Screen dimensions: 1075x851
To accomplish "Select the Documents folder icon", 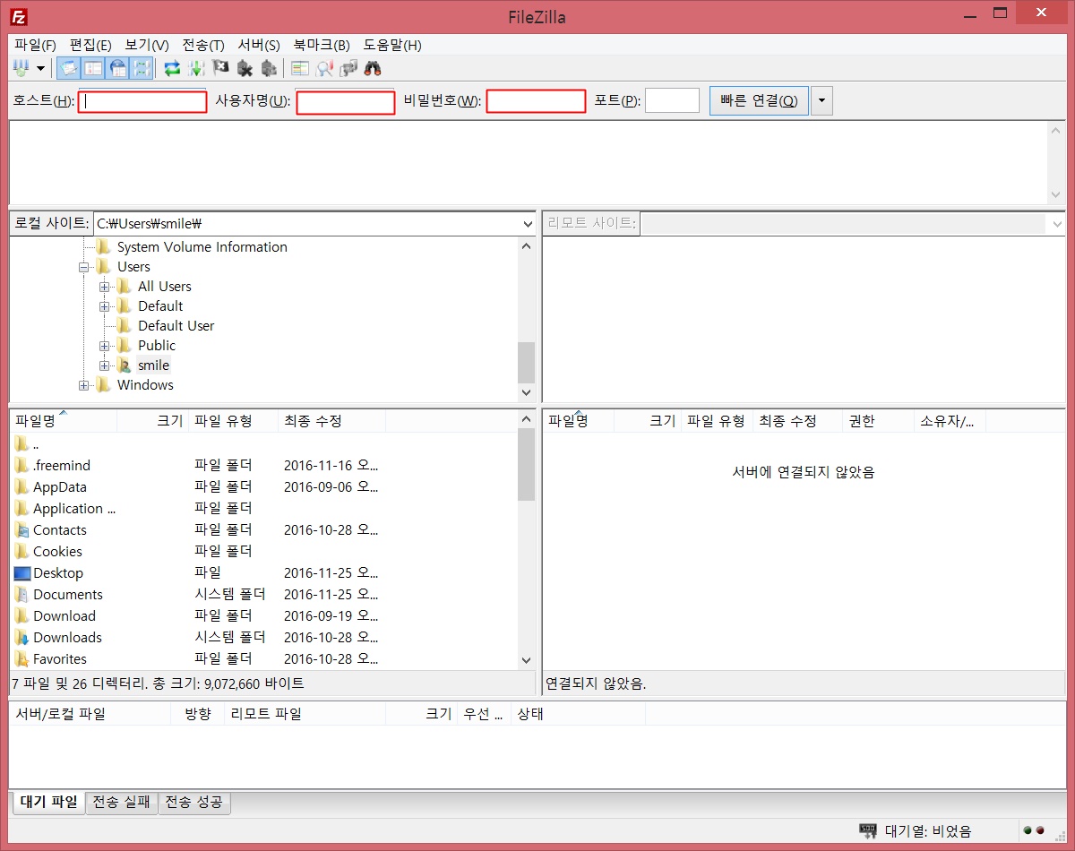I will (22, 595).
